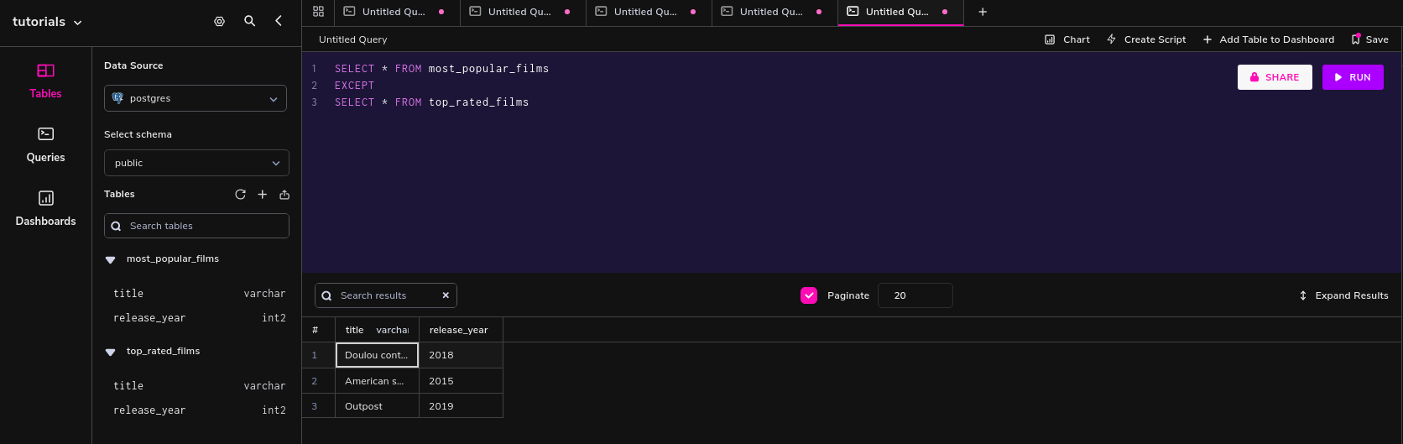
Task: Toggle the Paginate checkbox
Action: tap(809, 295)
